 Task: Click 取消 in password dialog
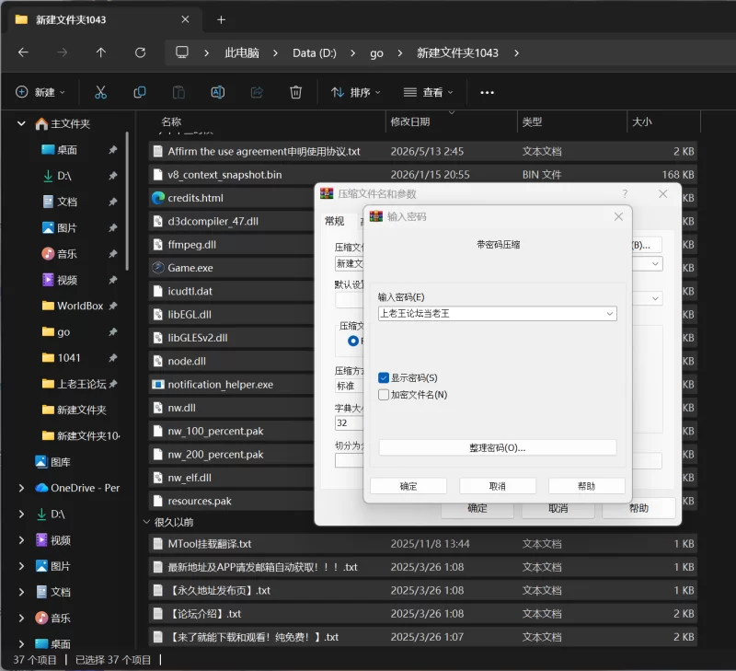[497, 486]
